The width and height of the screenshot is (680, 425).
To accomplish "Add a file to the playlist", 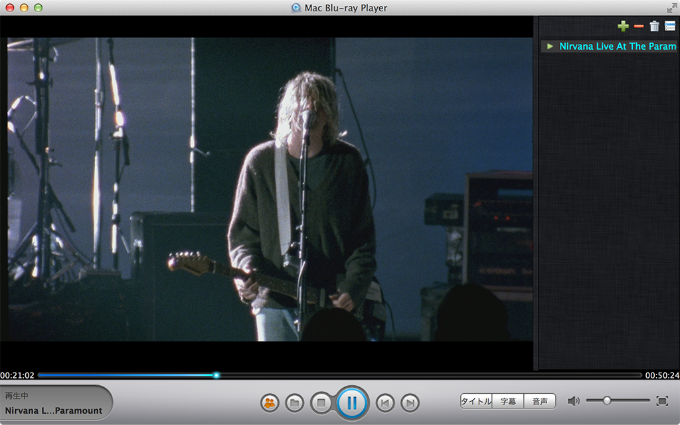I will [x=623, y=27].
